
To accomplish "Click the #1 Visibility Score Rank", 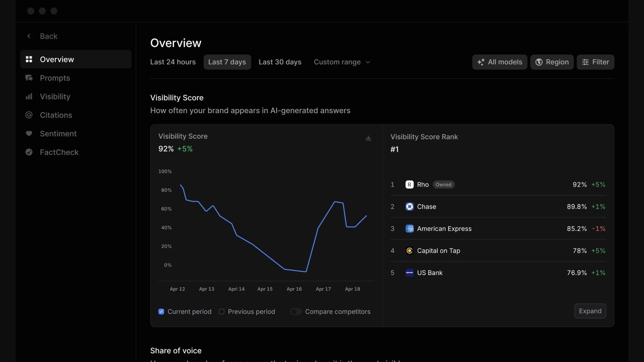I will tap(395, 149).
